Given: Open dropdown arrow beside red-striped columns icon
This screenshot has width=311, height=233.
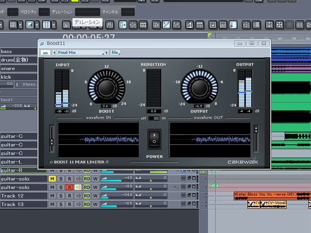Looking at the screenshot, I should (x=54, y=25).
